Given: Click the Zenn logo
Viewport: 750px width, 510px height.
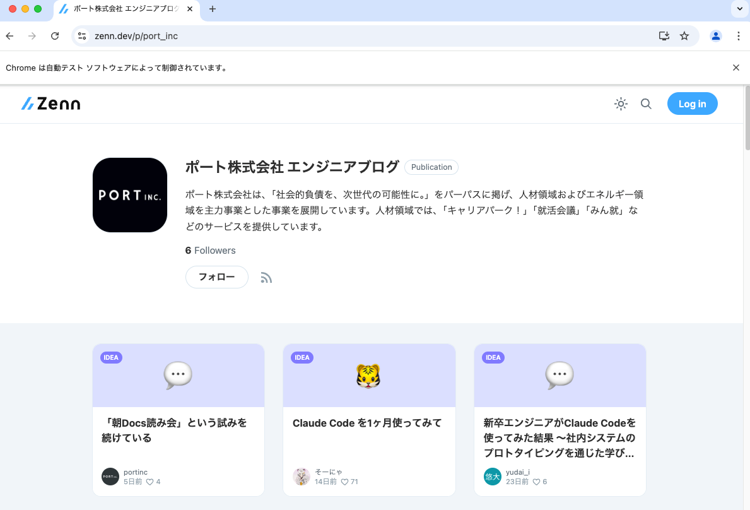Looking at the screenshot, I should pos(50,104).
